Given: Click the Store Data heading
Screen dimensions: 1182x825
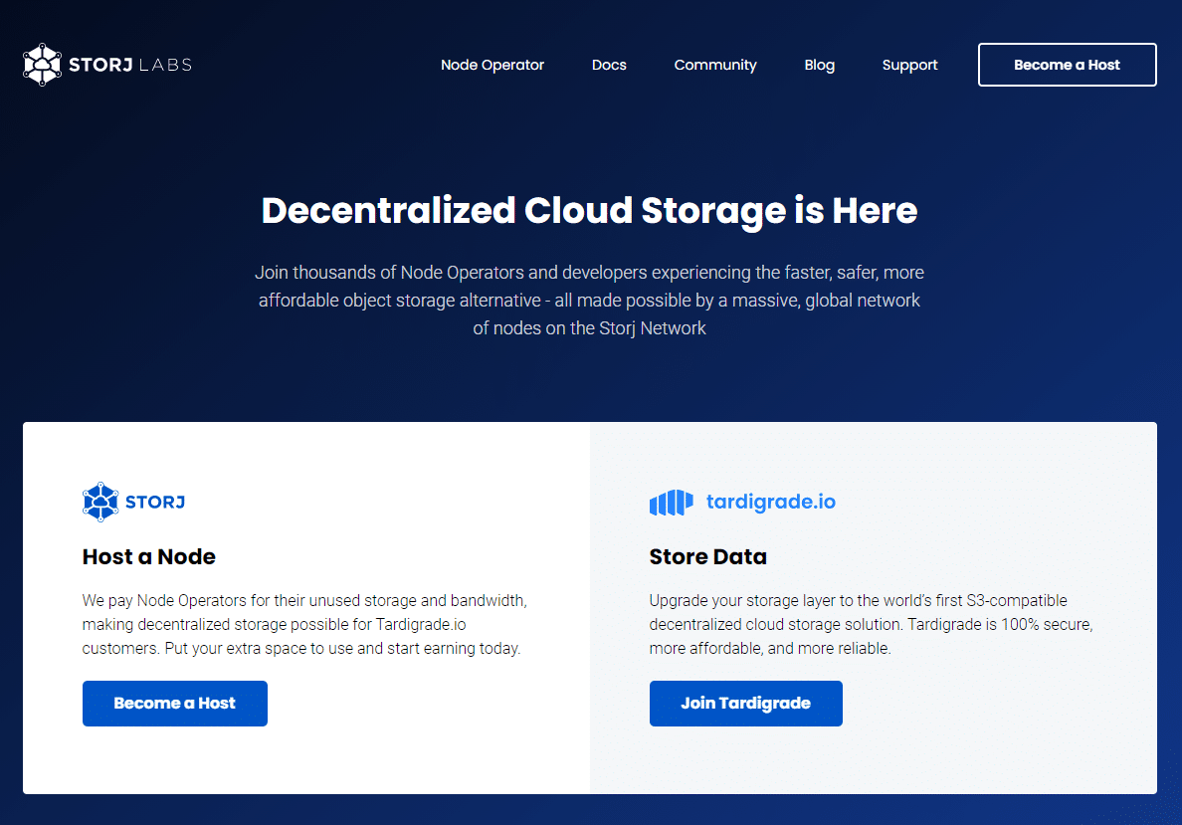Looking at the screenshot, I should coord(707,556).
